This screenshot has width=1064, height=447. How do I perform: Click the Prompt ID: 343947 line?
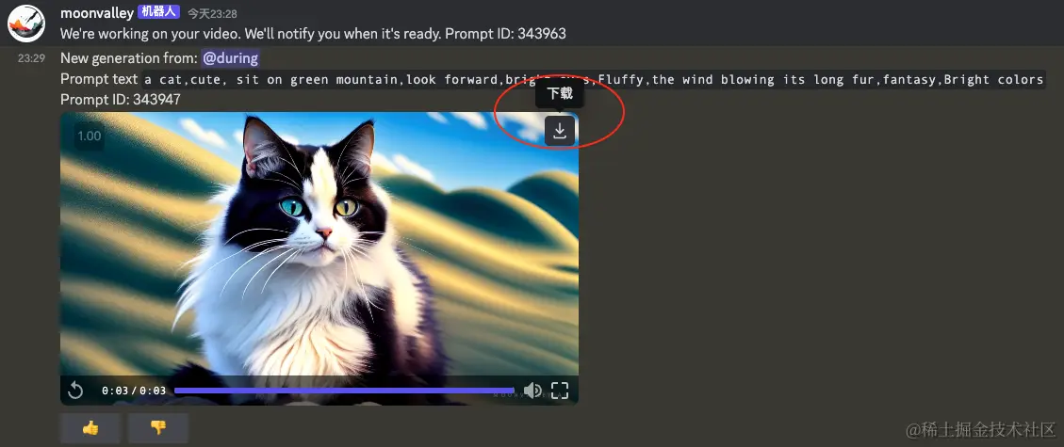point(120,100)
